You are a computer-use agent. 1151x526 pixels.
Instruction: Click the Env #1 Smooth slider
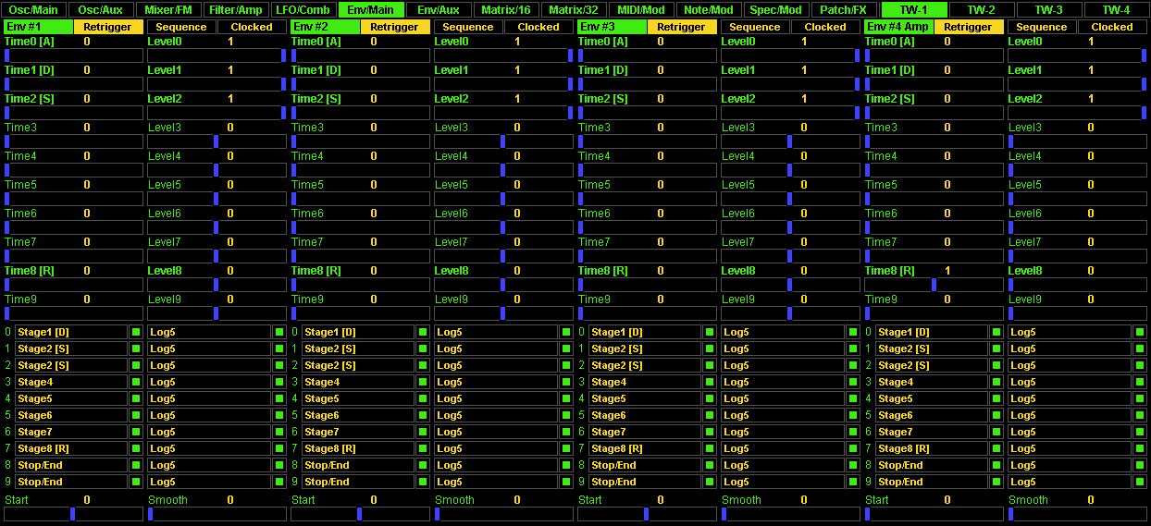pos(217,514)
